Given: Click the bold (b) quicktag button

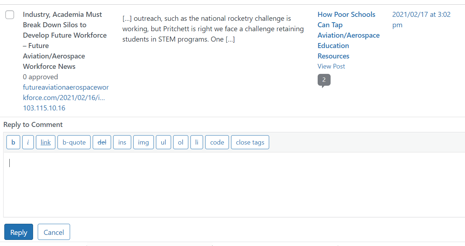Looking at the screenshot, I should pyautogui.click(x=13, y=142).
